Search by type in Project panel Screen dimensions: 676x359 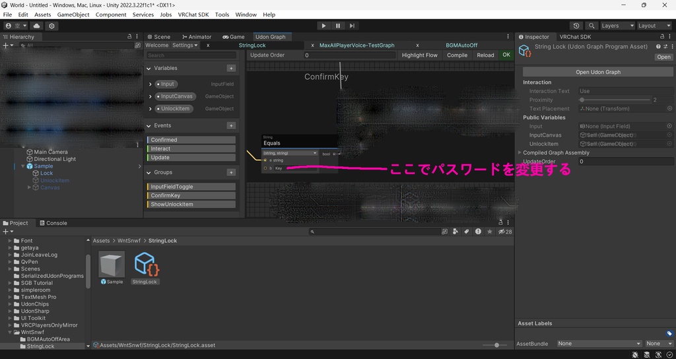point(456,232)
